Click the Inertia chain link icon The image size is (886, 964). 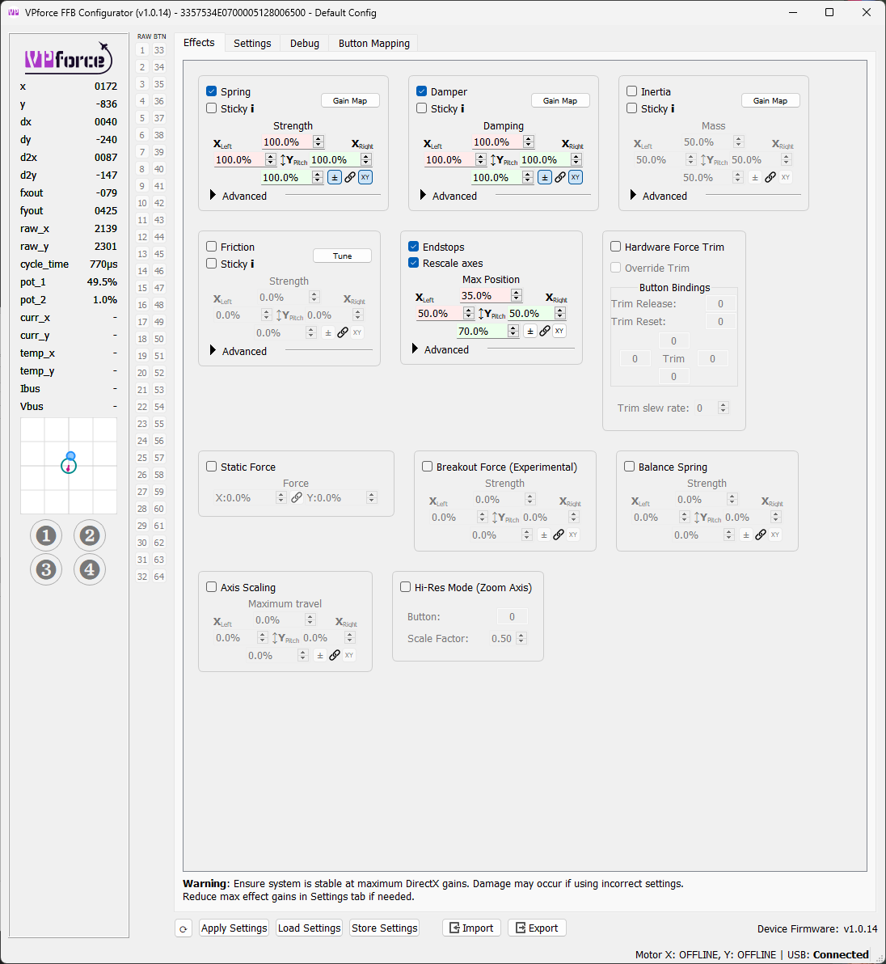[x=770, y=178]
